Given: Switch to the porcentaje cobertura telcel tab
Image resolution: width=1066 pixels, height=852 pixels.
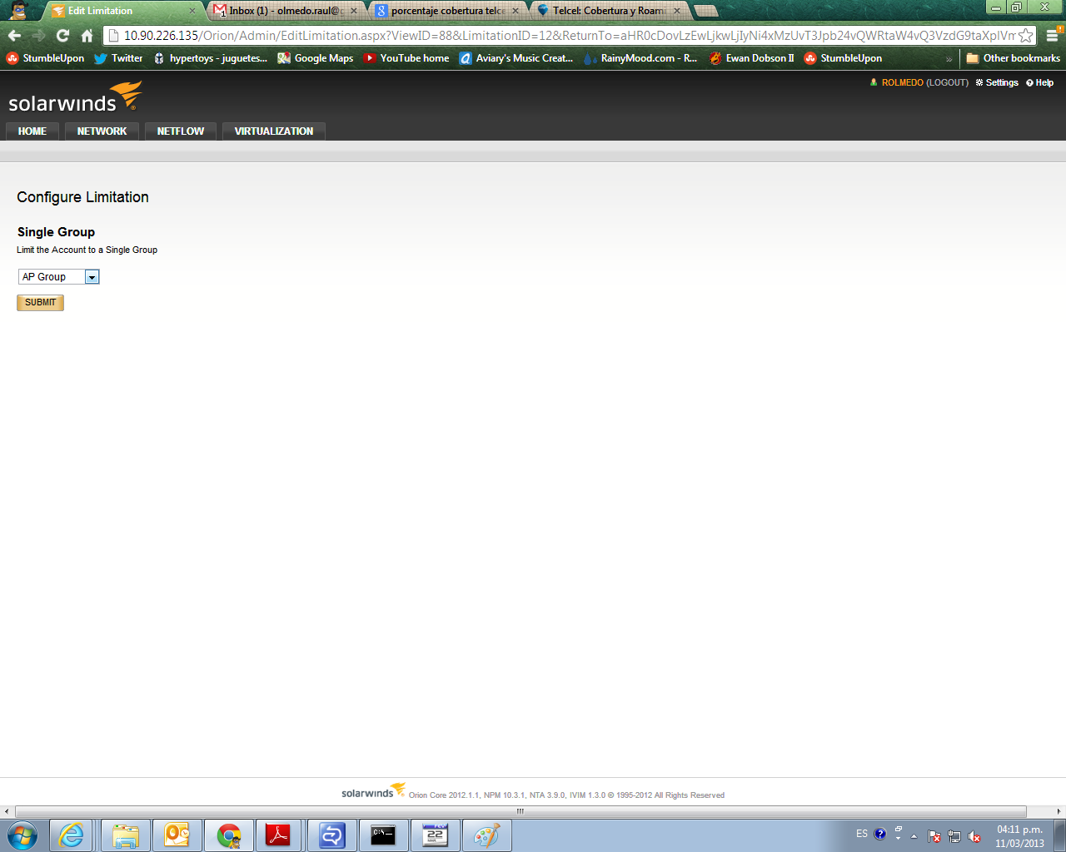Looking at the screenshot, I should point(446,11).
